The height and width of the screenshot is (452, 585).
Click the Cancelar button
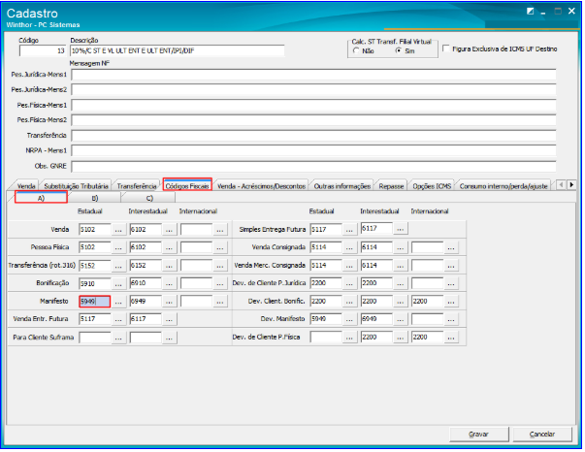[542, 435]
